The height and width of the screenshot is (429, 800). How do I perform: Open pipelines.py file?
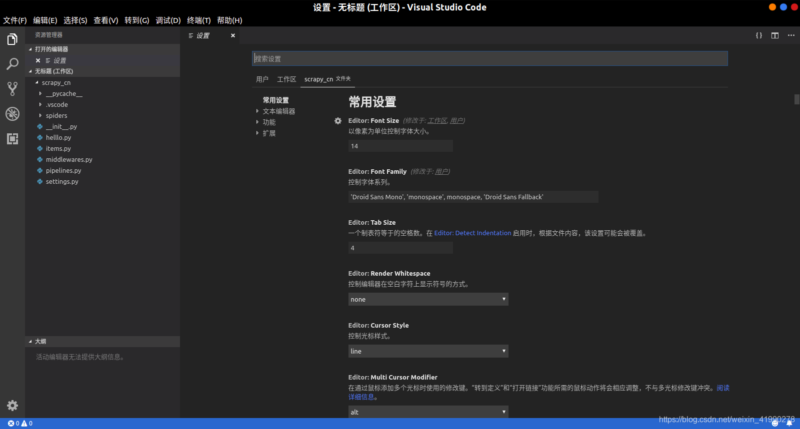point(63,170)
